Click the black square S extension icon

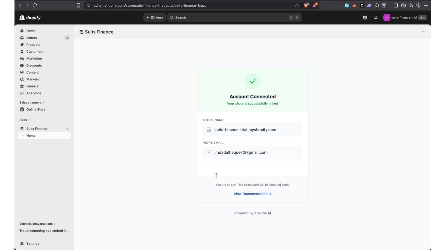click(x=362, y=5)
